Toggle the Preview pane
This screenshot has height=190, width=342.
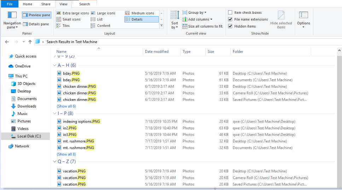[37, 15]
